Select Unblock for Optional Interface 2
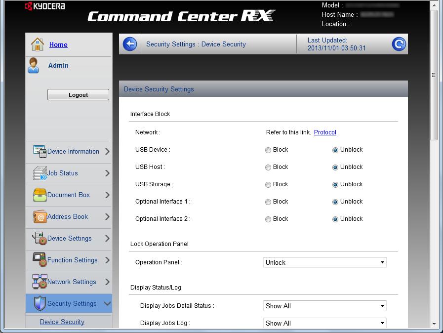The image size is (443, 333). pyautogui.click(x=335, y=219)
